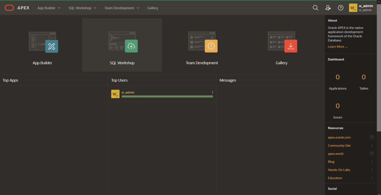
Task: Follow the Community Site link under Resources
Action: (x=339, y=145)
